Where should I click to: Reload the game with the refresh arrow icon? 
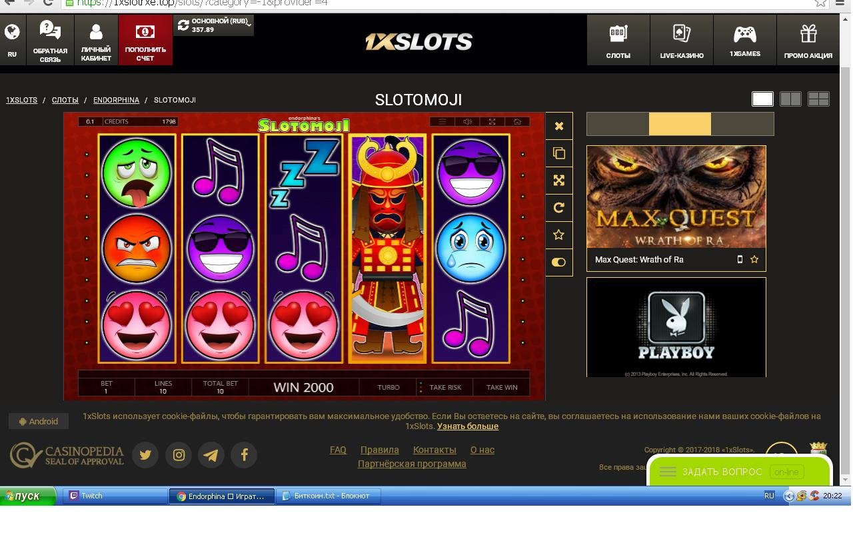(x=559, y=207)
